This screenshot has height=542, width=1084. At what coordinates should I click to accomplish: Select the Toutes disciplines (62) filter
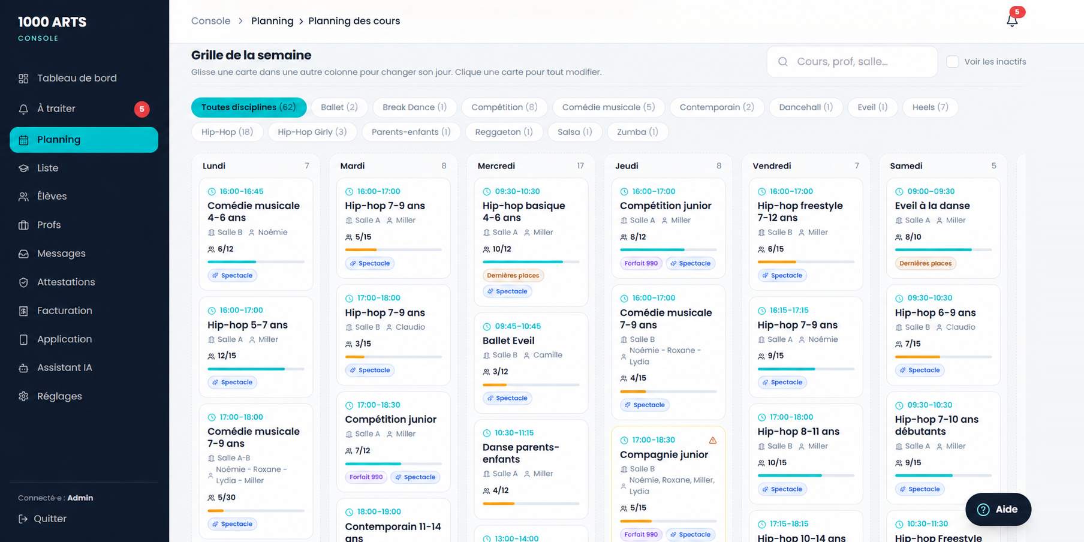click(x=249, y=107)
